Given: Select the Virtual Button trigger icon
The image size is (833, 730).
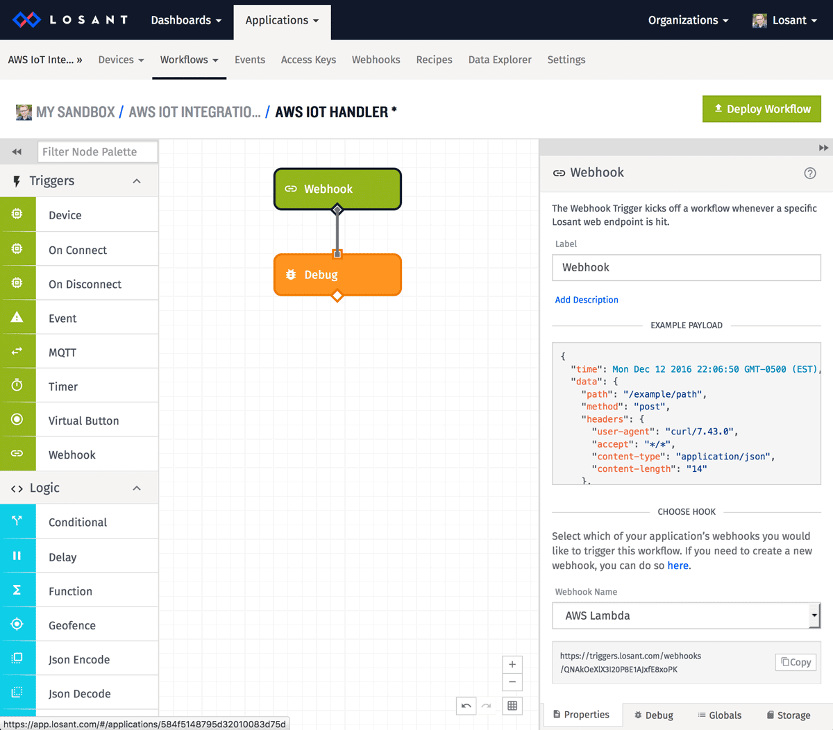Looking at the screenshot, I should coord(18,419).
